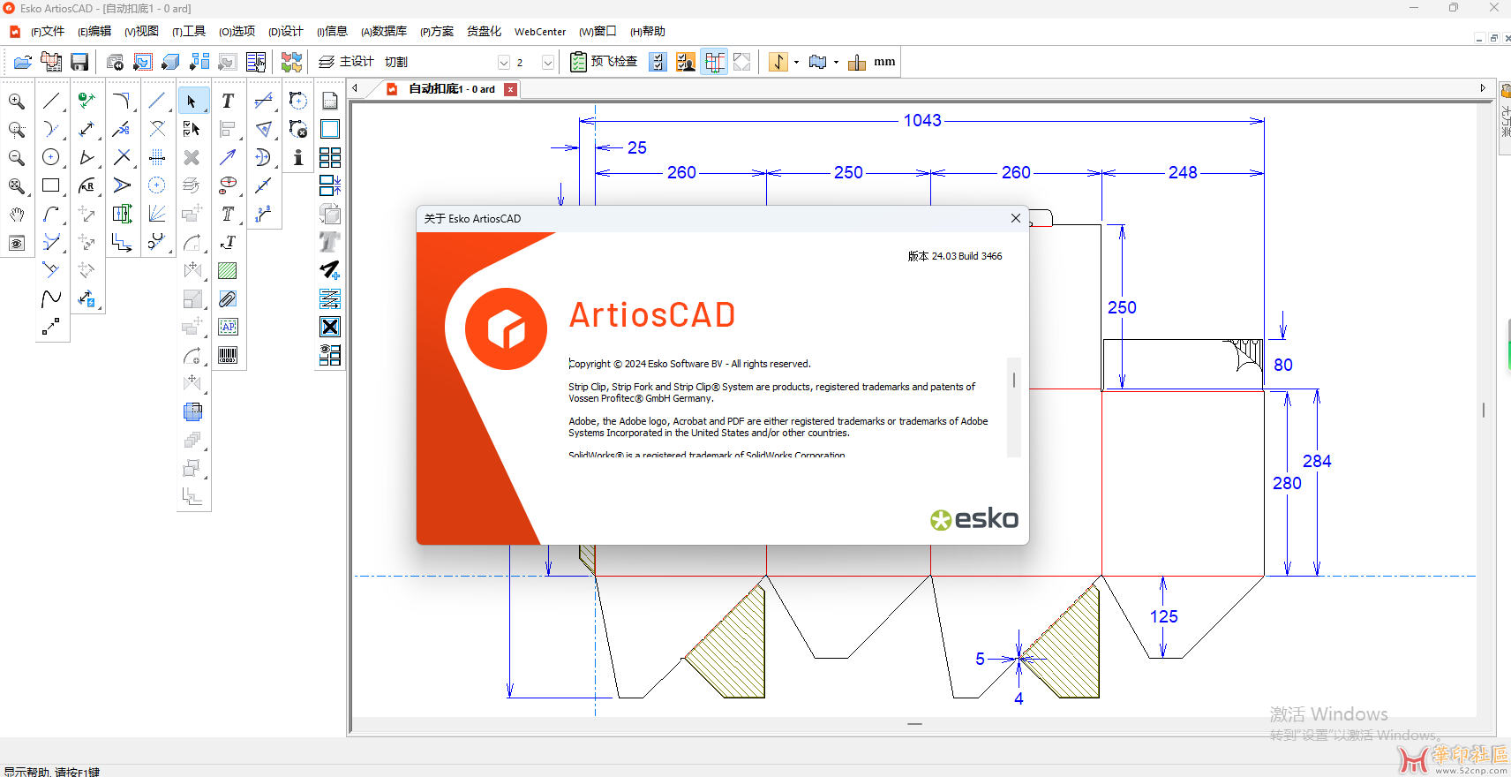1511x777 pixels.
Task: Click the Delete X tool
Action: pyautogui.click(x=192, y=157)
